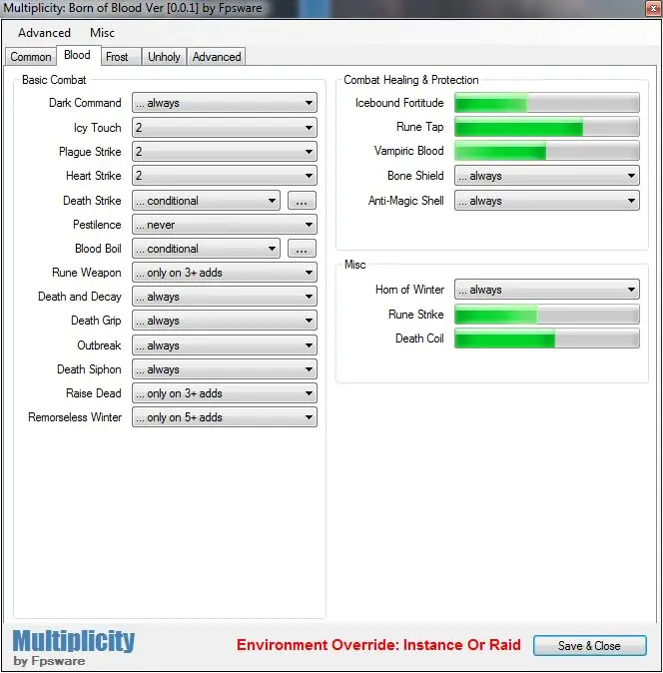
Task: Click the Death Strike ellipsis button
Action: click(x=302, y=201)
